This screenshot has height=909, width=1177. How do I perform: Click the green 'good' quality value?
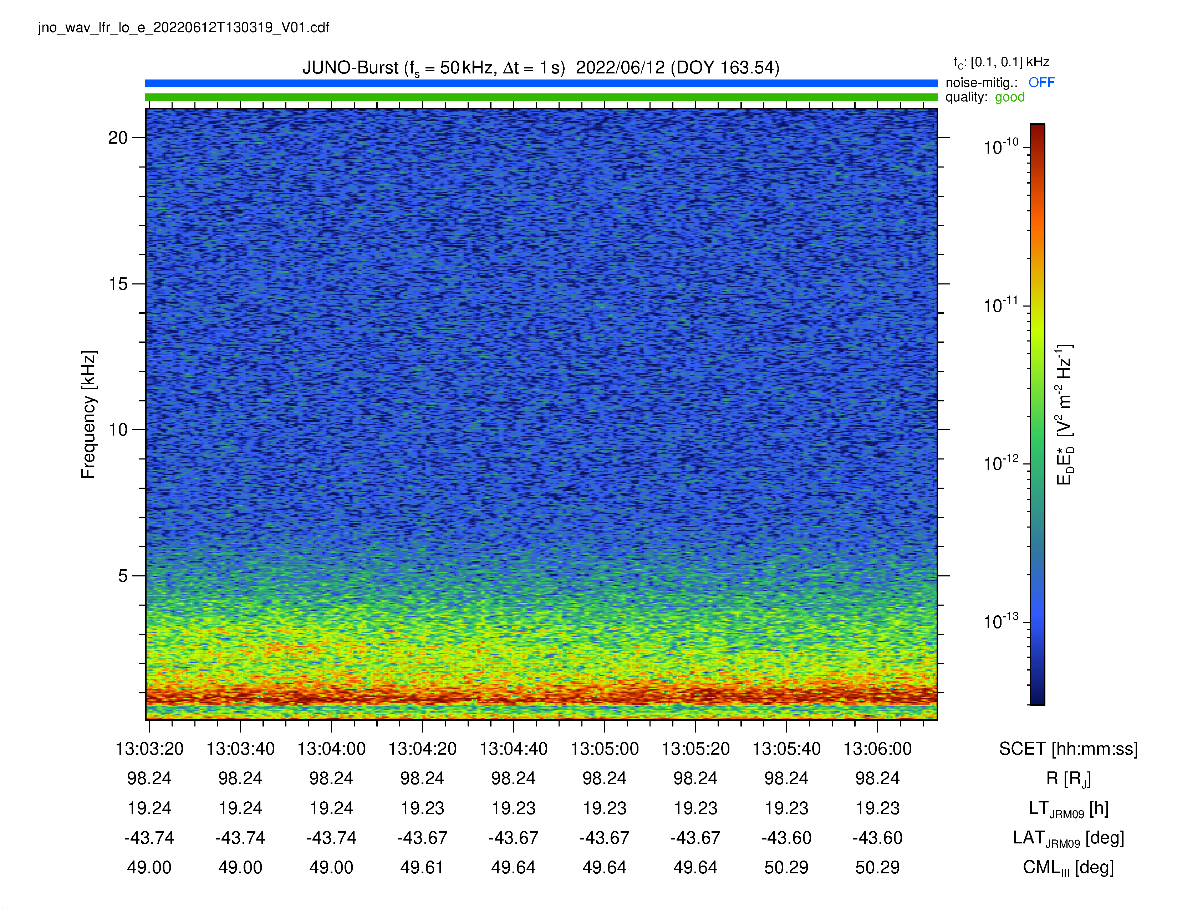tap(1009, 97)
